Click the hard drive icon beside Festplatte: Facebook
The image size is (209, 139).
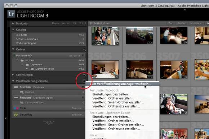tap(16, 87)
